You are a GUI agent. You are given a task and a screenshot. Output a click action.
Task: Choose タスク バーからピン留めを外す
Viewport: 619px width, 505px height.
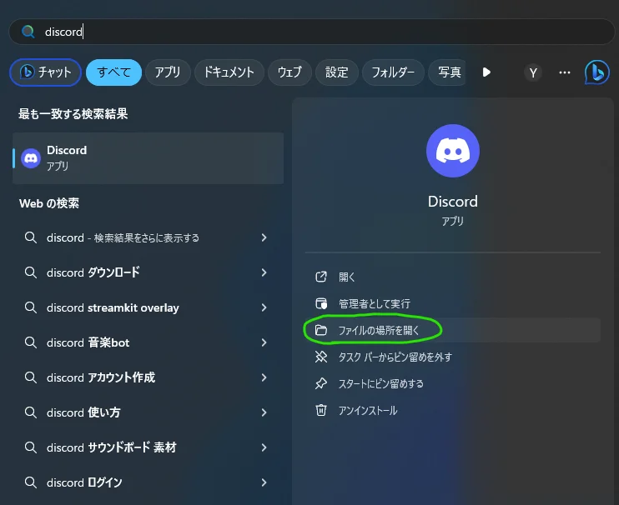click(x=453, y=357)
